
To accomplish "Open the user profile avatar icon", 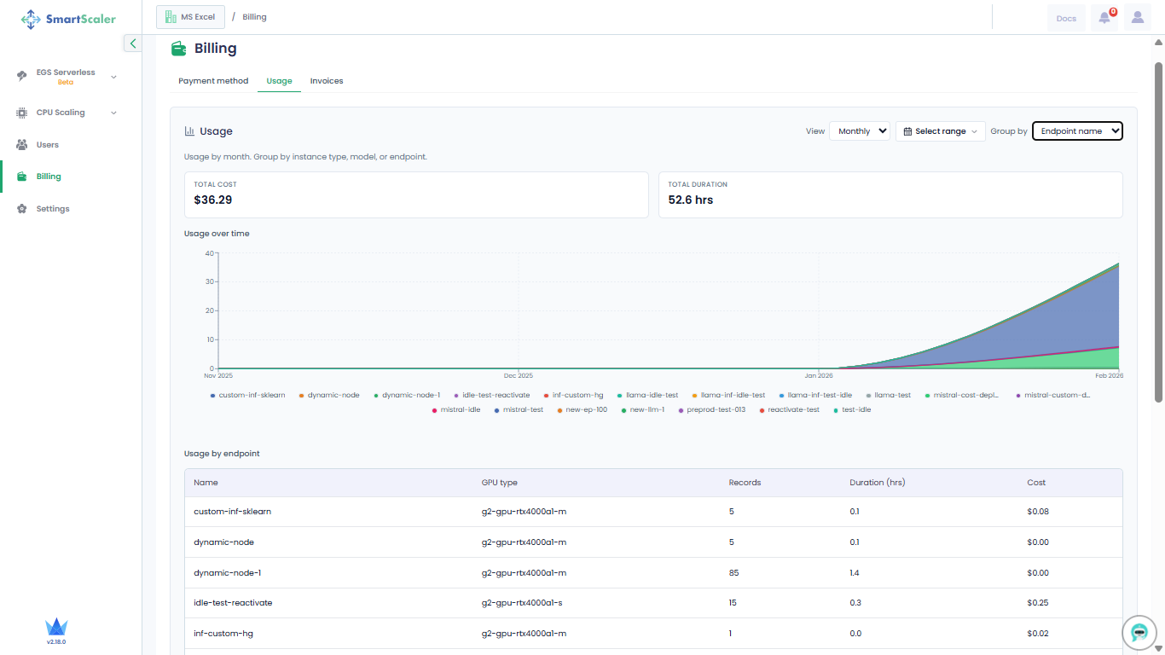I will point(1138,18).
